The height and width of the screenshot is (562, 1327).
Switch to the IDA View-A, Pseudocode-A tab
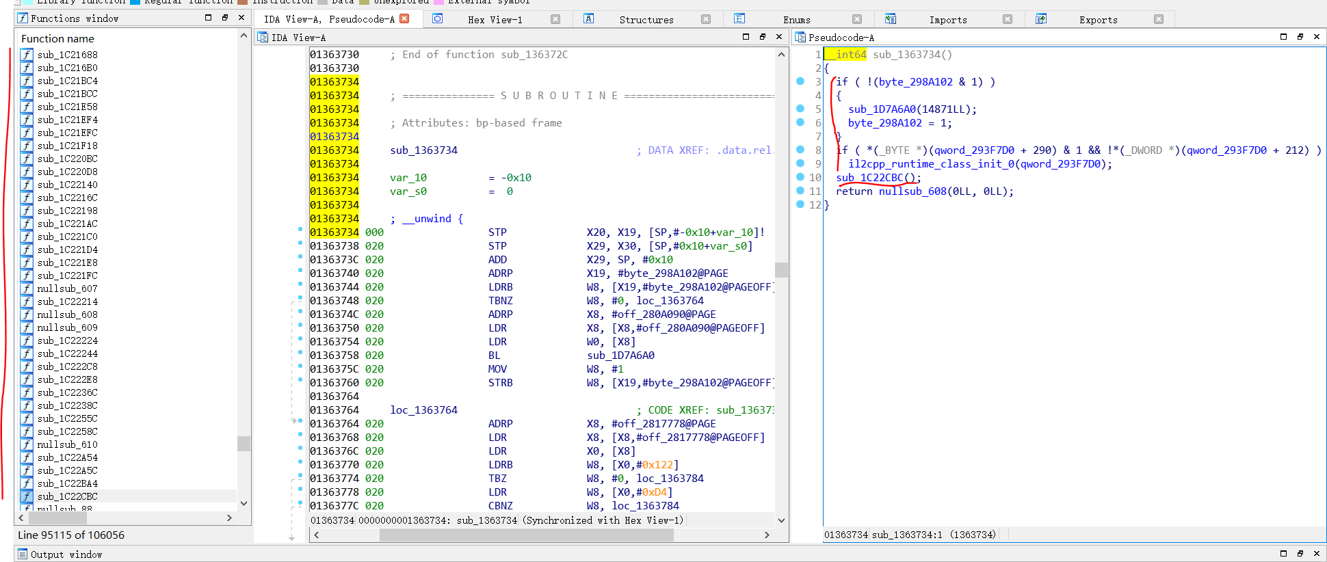click(x=328, y=19)
